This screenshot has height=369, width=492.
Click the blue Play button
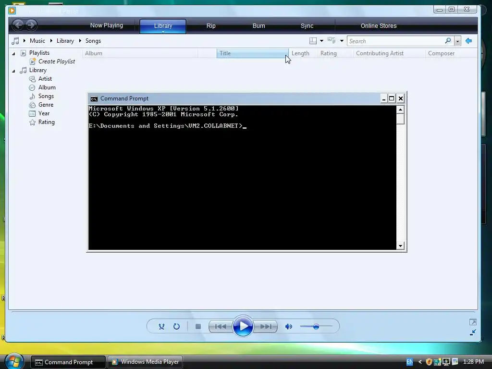pyautogui.click(x=243, y=326)
